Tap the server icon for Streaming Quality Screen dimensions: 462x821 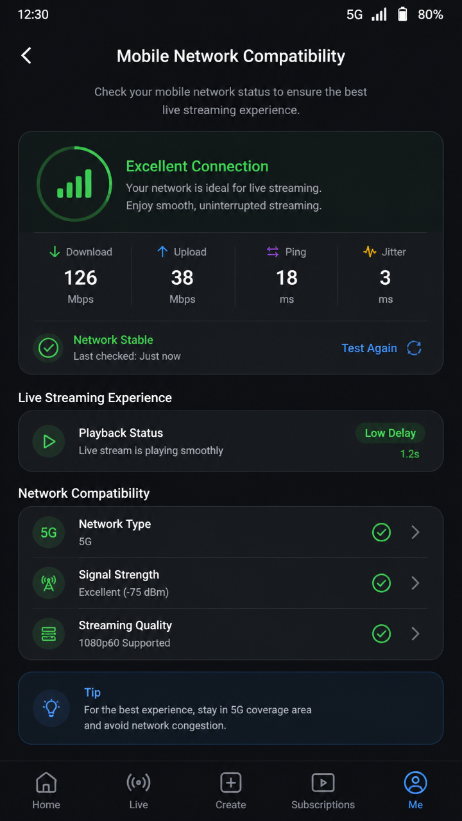[49, 634]
